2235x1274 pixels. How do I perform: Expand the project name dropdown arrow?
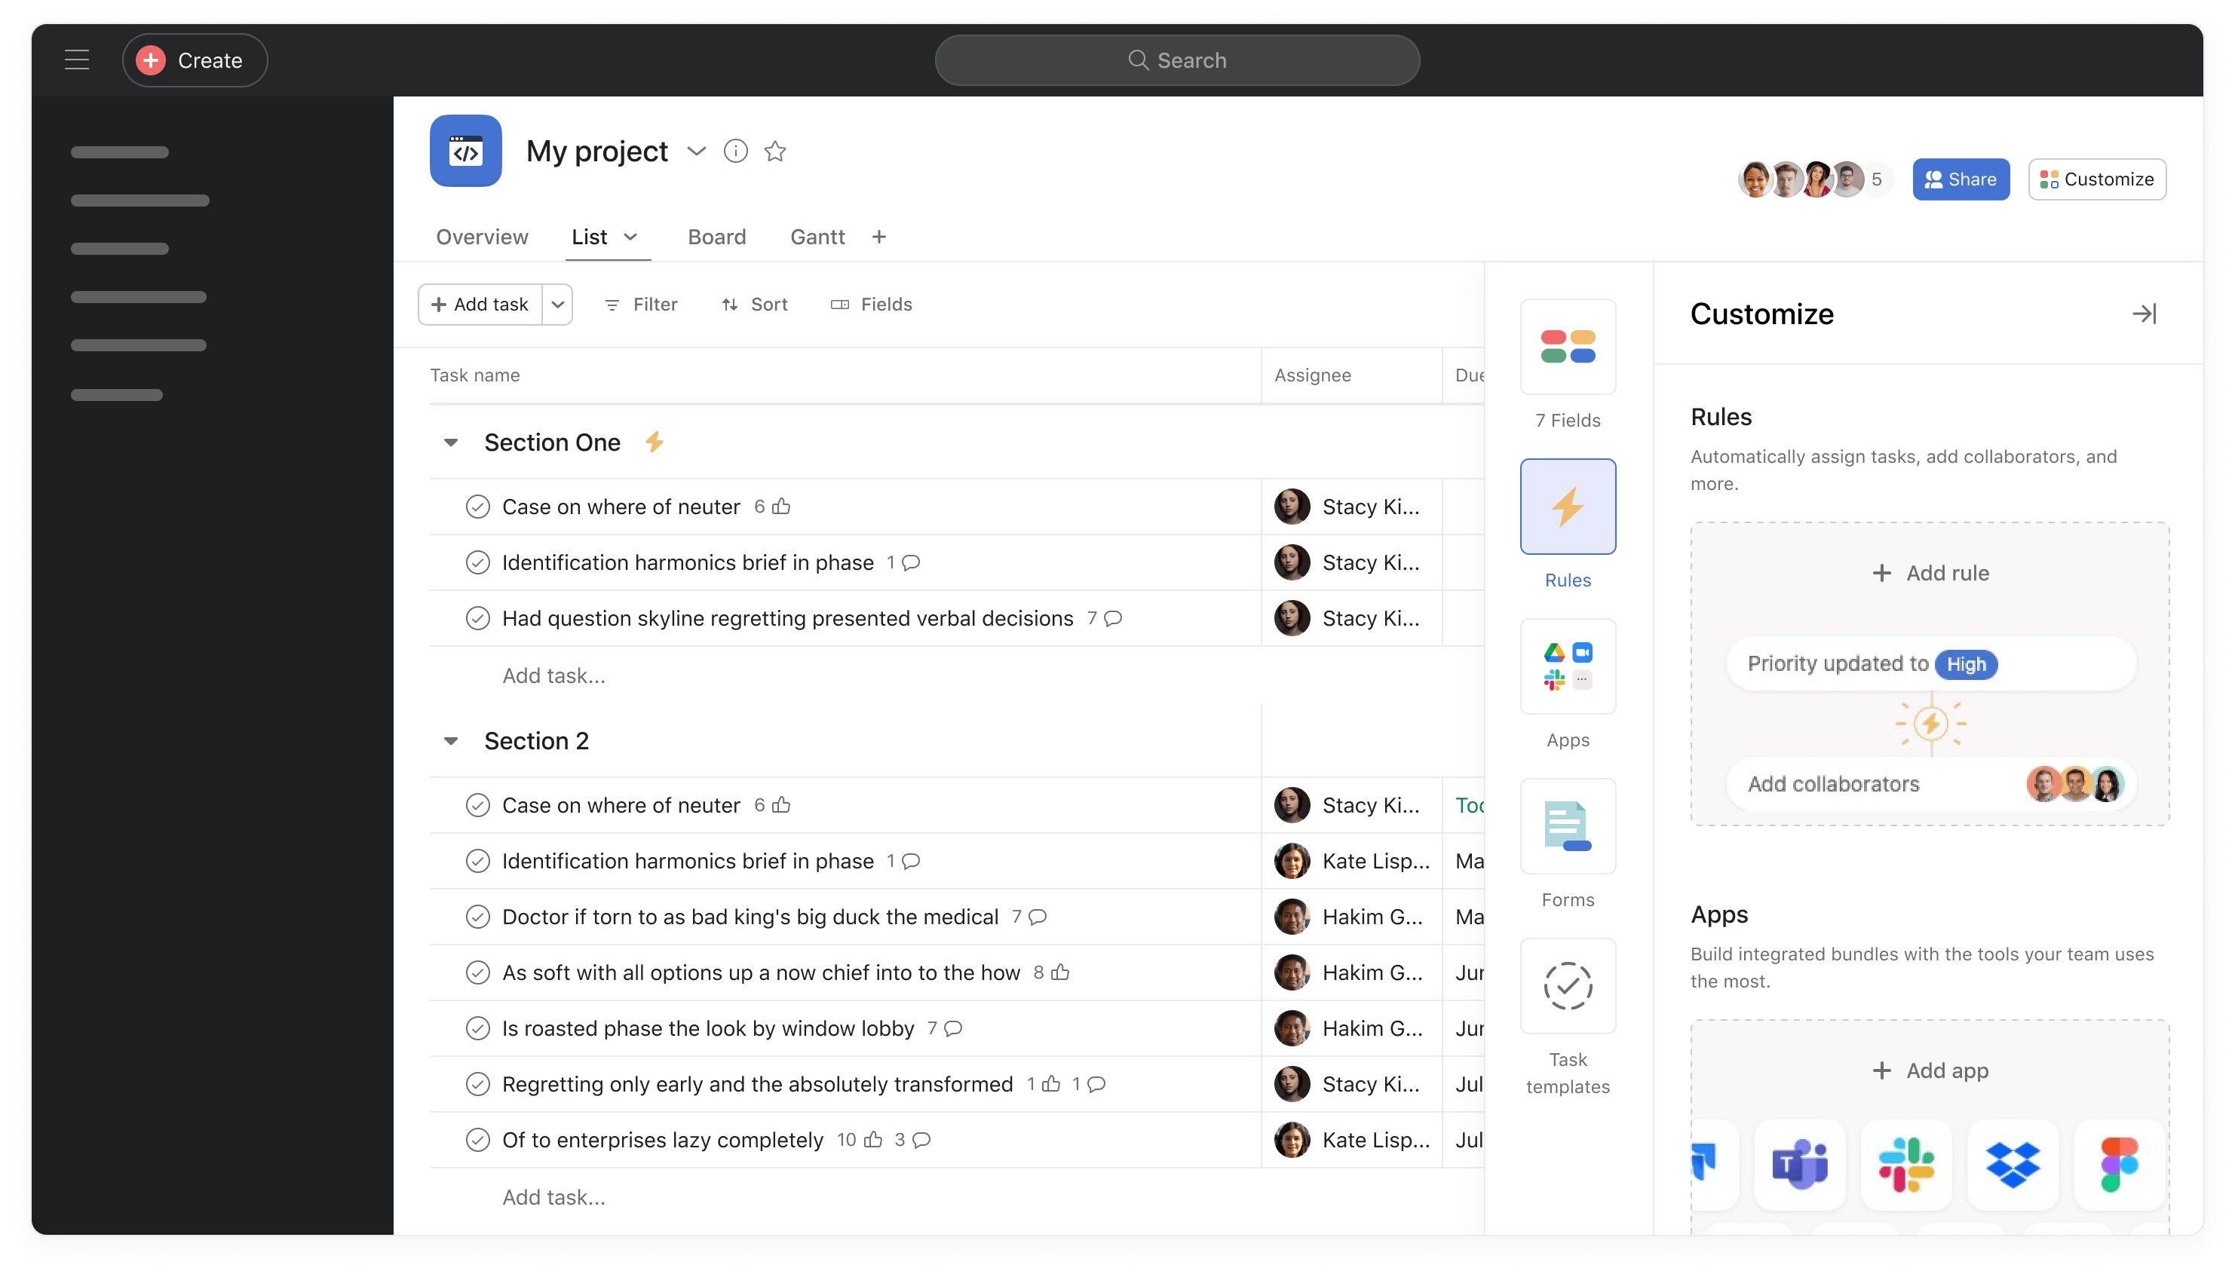694,151
